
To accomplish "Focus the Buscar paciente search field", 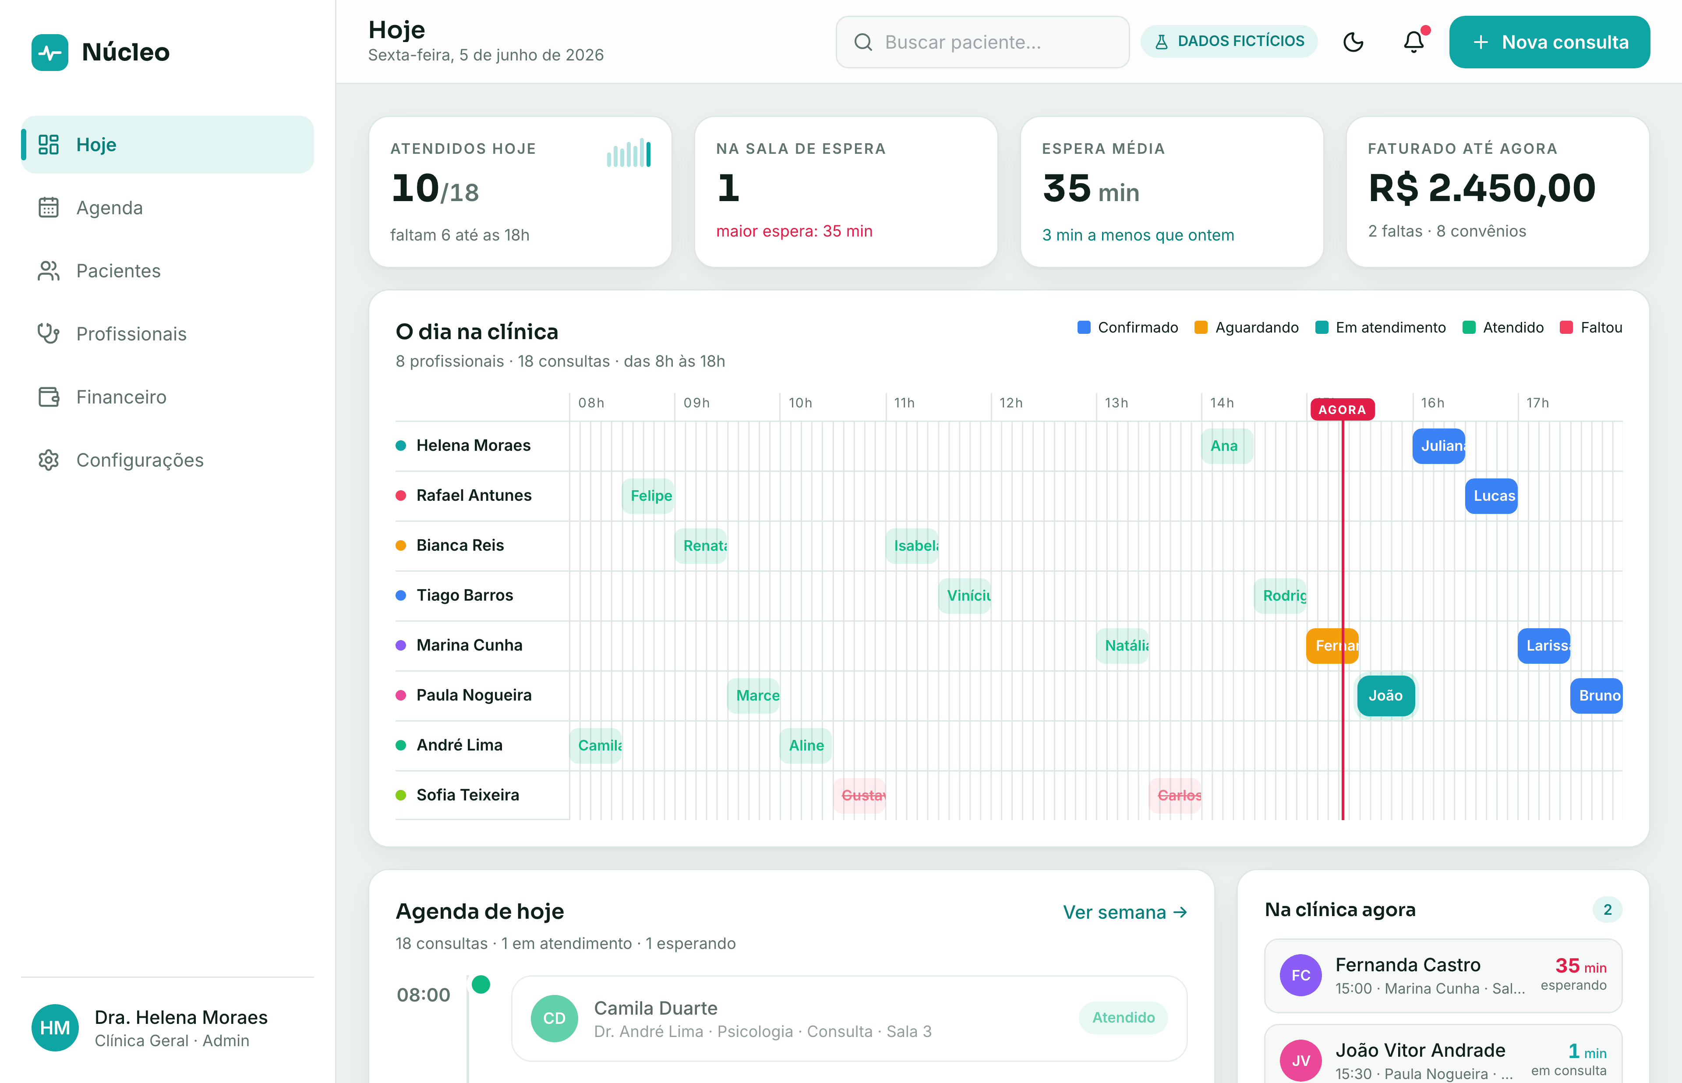I will [982, 42].
